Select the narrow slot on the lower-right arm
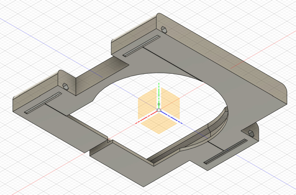The image size is (296, 195). click(225, 151)
